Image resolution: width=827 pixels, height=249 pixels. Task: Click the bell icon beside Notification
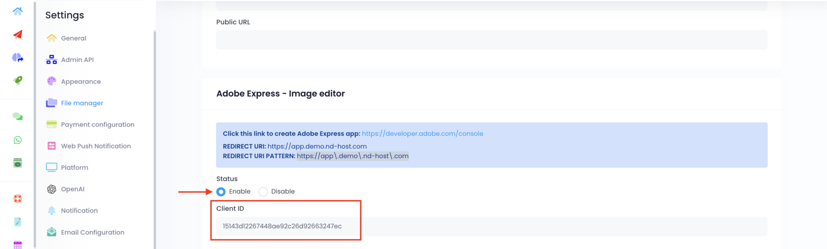[51, 210]
